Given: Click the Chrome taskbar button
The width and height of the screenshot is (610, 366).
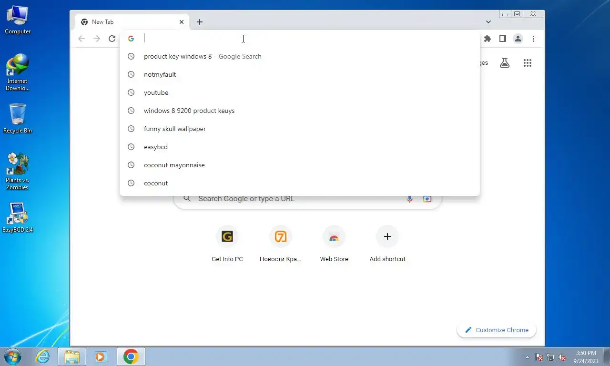Looking at the screenshot, I should 131,356.
